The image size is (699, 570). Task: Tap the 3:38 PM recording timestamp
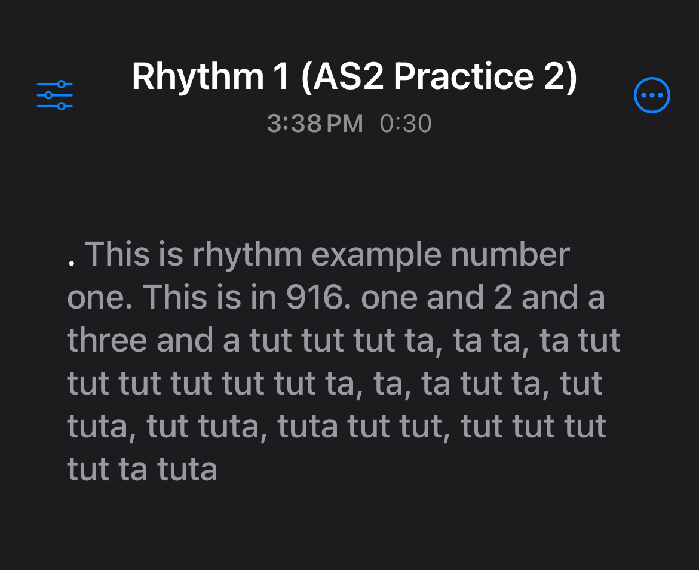coord(315,124)
